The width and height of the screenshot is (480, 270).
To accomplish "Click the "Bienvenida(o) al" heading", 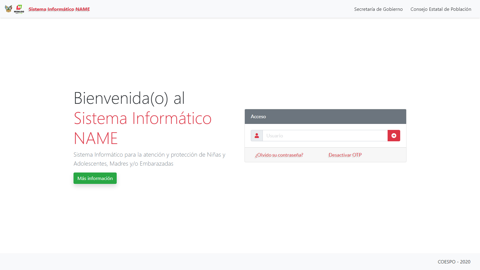I will pos(129,98).
